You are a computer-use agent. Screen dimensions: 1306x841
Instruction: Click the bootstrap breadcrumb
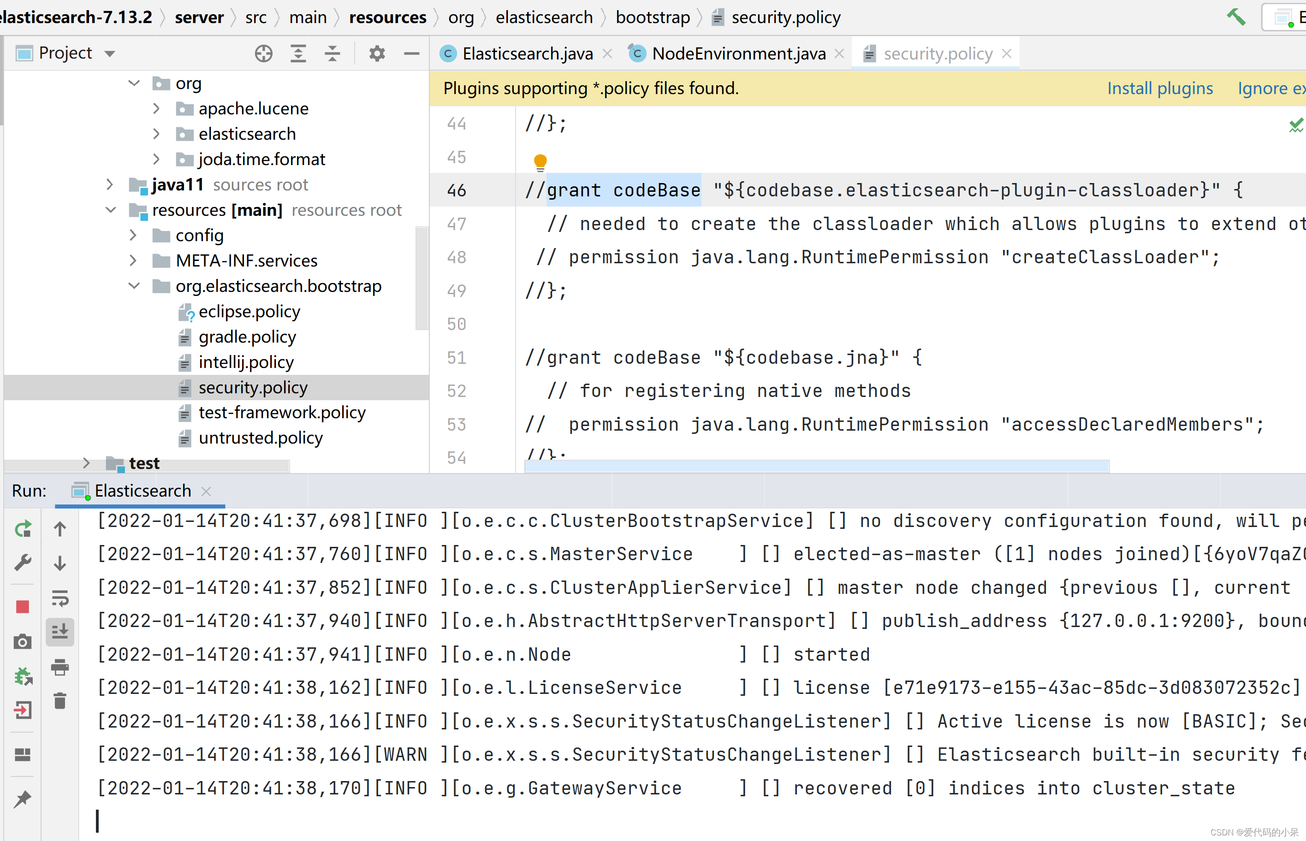(653, 18)
